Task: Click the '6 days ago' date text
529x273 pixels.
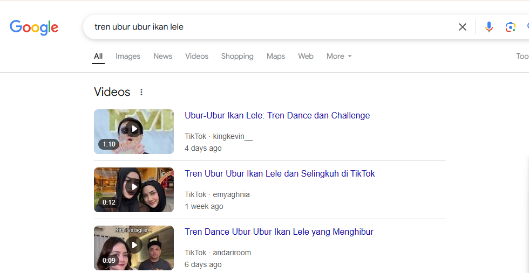Action: pyautogui.click(x=203, y=264)
